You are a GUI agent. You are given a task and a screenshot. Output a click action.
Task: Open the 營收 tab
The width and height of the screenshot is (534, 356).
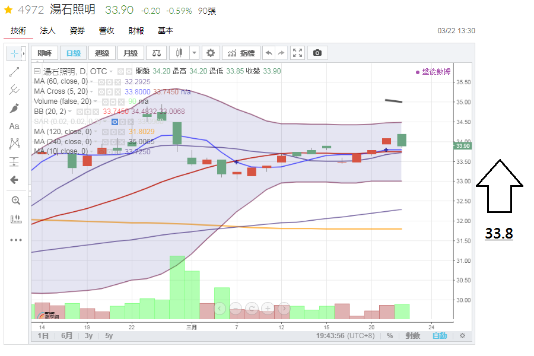pyautogui.click(x=106, y=31)
